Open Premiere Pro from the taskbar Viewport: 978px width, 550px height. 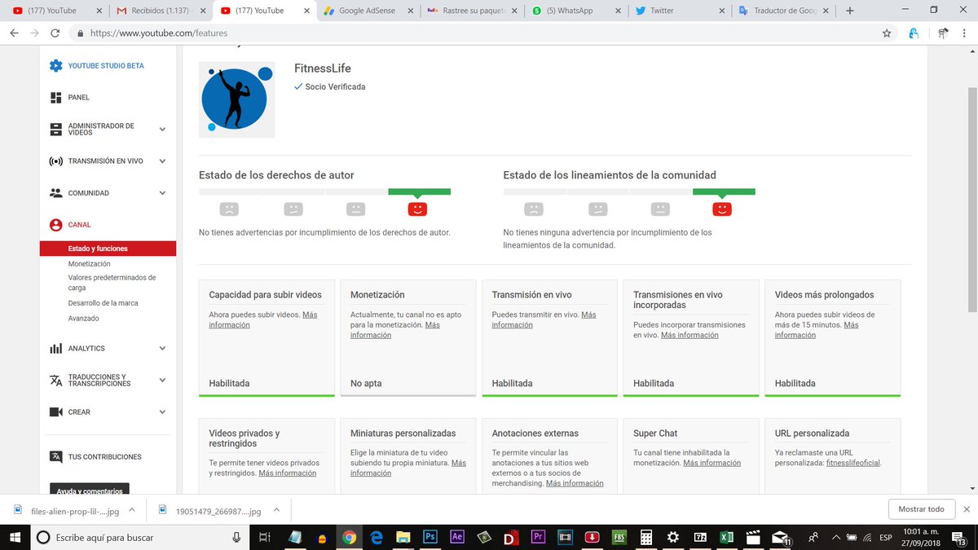pos(537,538)
